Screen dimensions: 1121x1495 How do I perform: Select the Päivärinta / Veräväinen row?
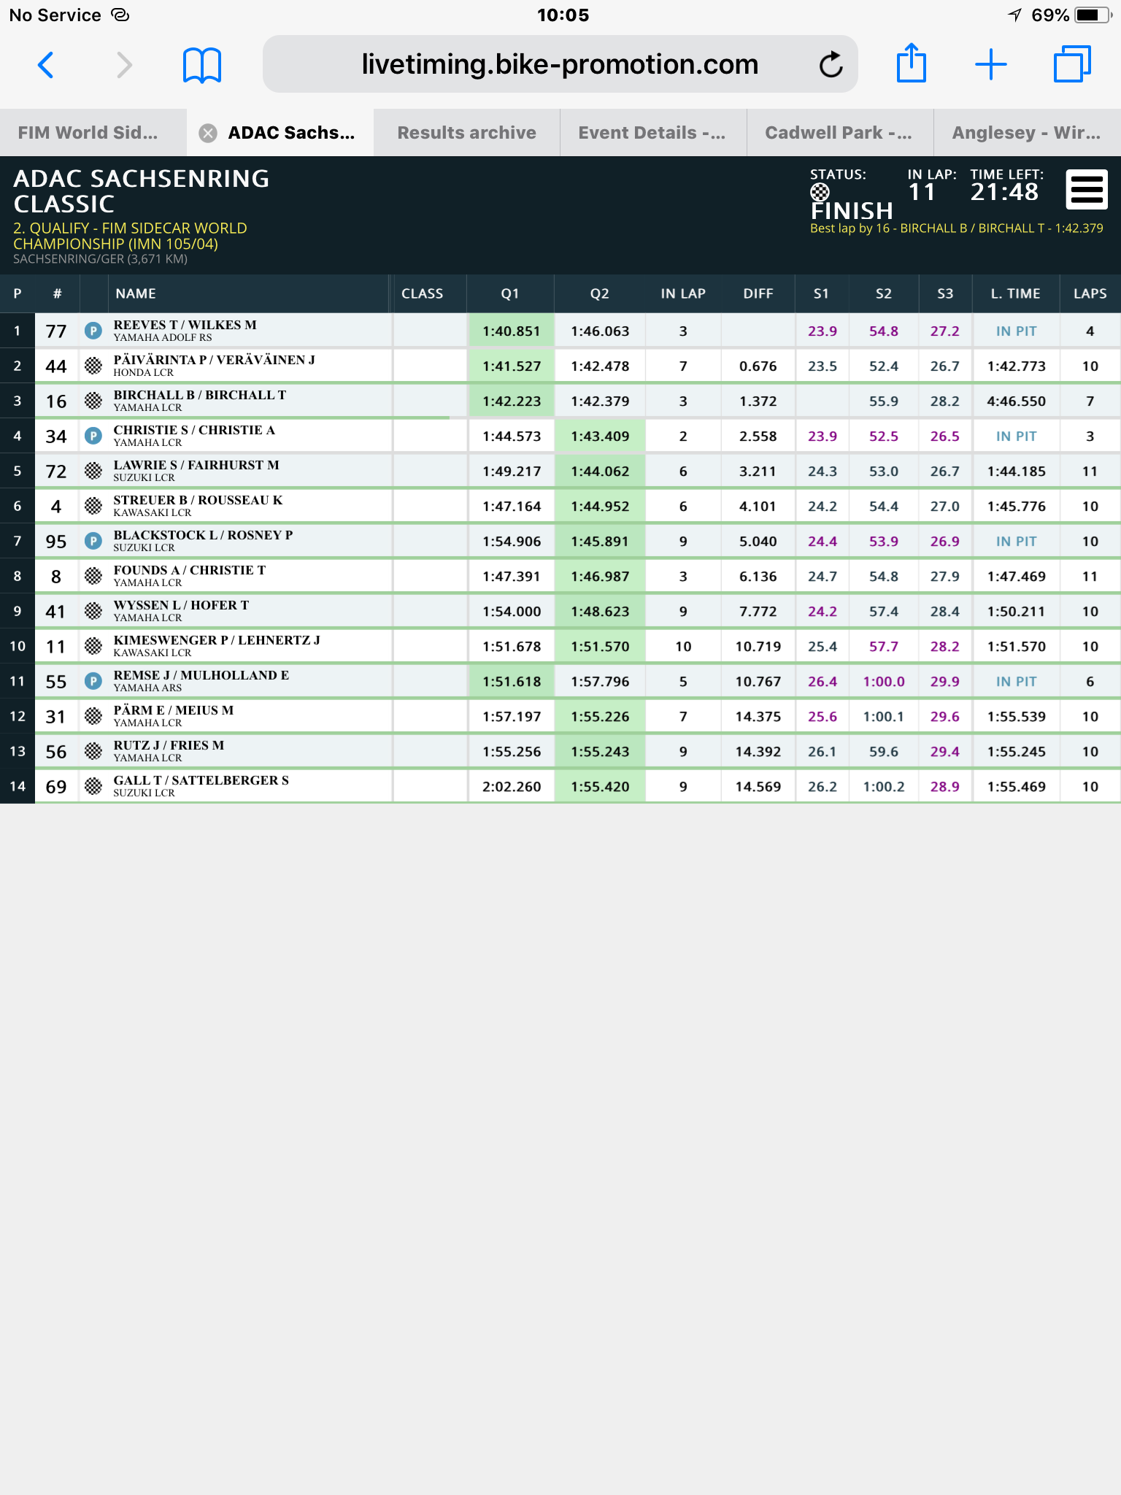click(x=560, y=366)
